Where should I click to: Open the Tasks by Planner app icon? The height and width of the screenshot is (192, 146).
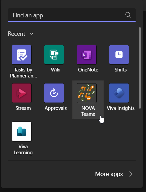(22, 55)
